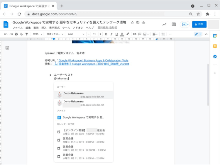Screen dimensions: 220x165
Task: View cloud save status icon
Action: (x=143, y=23)
